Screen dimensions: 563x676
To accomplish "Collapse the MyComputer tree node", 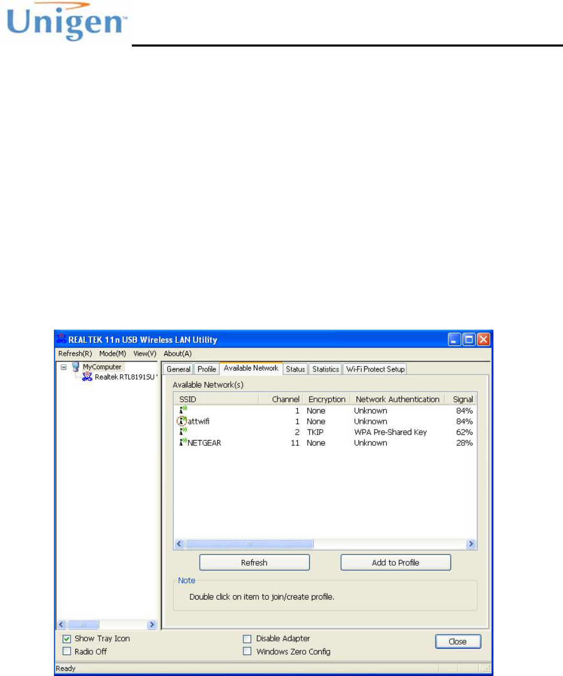I will [x=63, y=367].
